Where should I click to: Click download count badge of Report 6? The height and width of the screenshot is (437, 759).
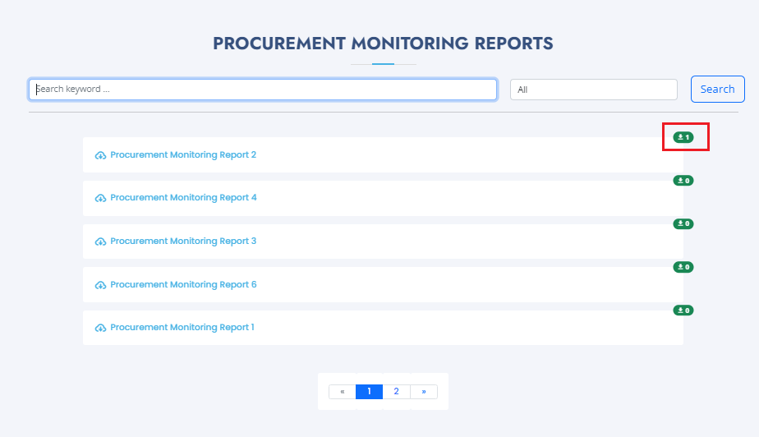683,267
